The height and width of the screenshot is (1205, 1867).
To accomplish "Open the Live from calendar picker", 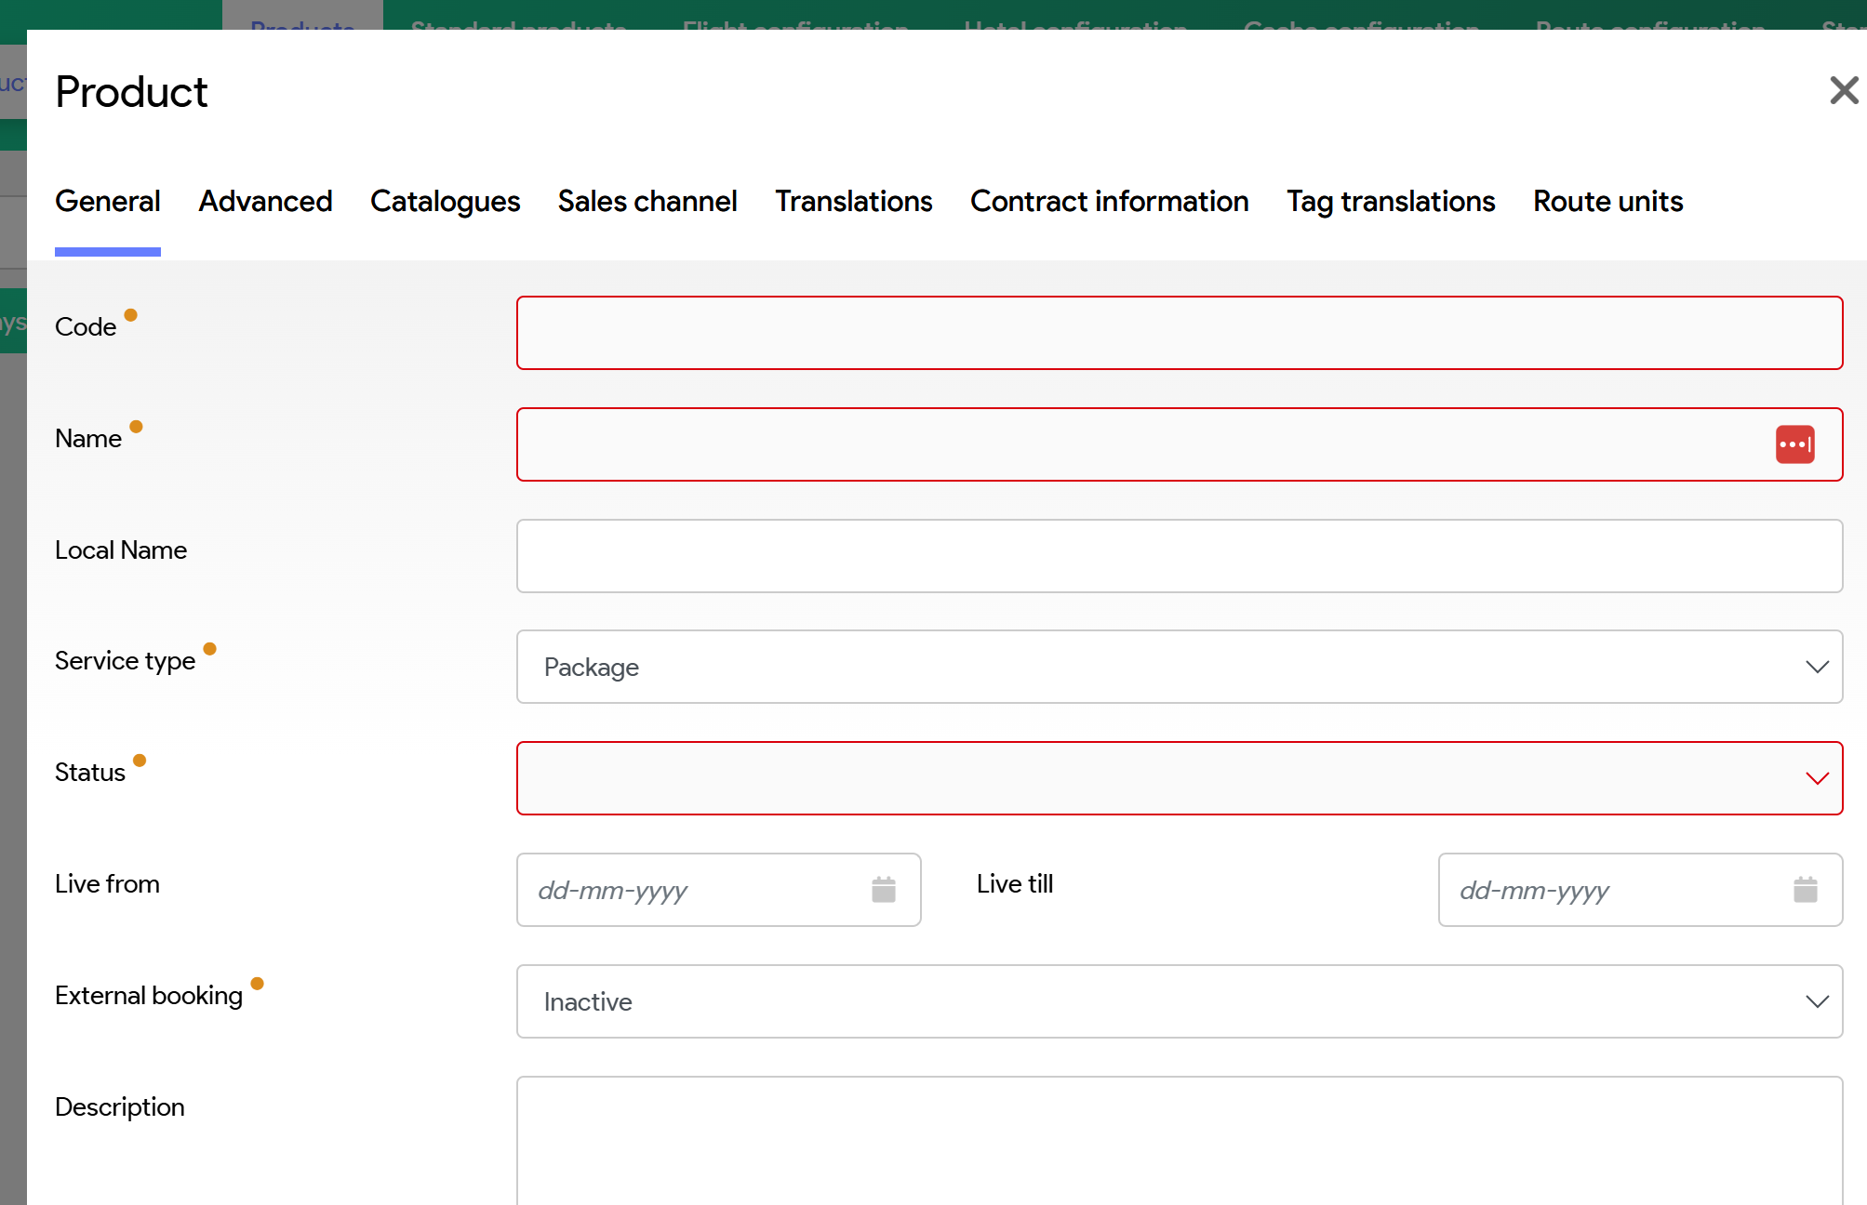I will [883, 890].
